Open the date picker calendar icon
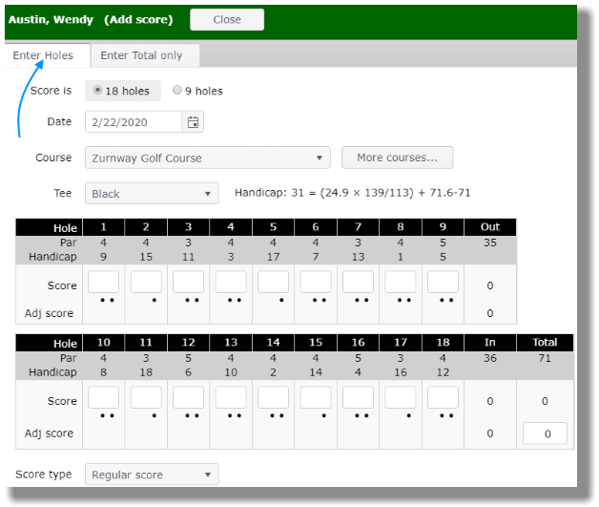This screenshot has width=599, height=507. pos(193,122)
